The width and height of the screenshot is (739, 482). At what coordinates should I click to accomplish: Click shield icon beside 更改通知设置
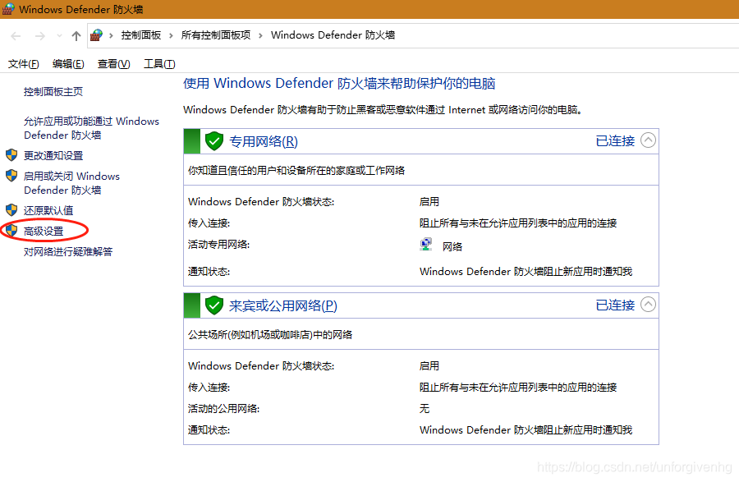point(11,154)
